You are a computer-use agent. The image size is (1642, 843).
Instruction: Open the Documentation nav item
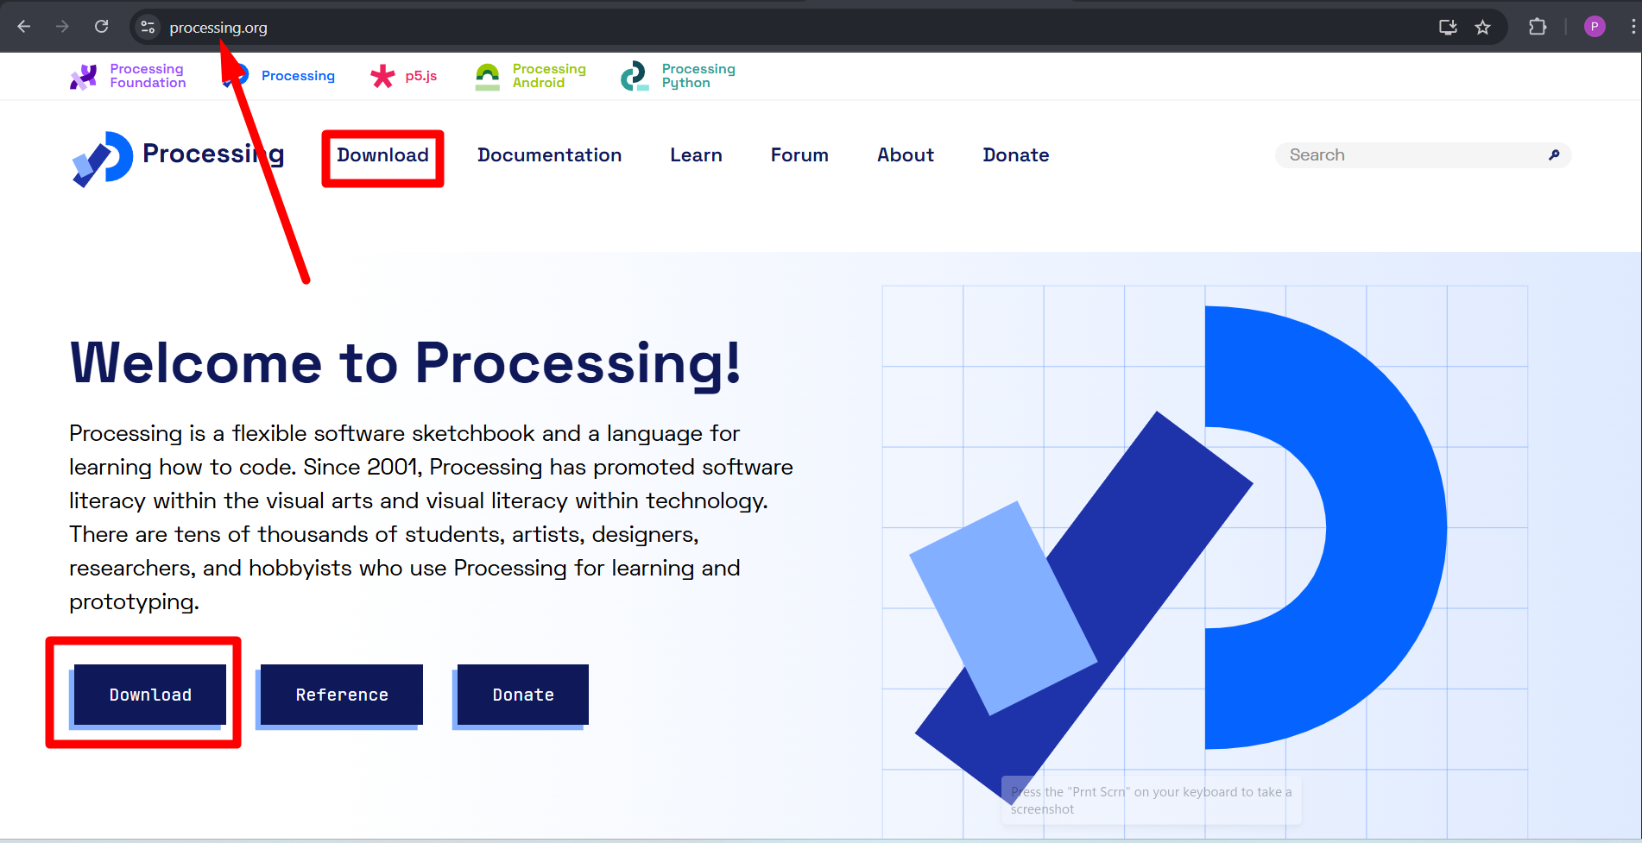[x=549, y=155]
